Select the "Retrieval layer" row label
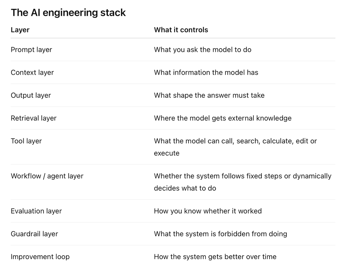Image resolution: width=346 pixels, height=270 pixels. [34, 118]
